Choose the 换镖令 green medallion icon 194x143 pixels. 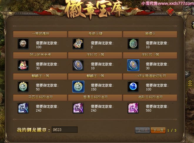tap(133, 44)
